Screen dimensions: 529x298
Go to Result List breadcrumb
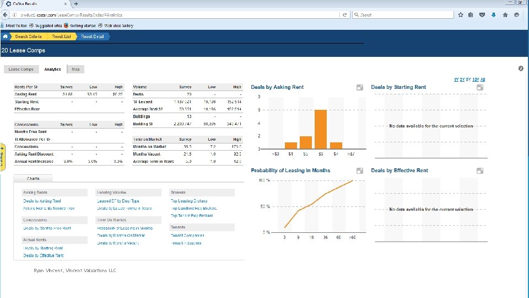point(61,36)
